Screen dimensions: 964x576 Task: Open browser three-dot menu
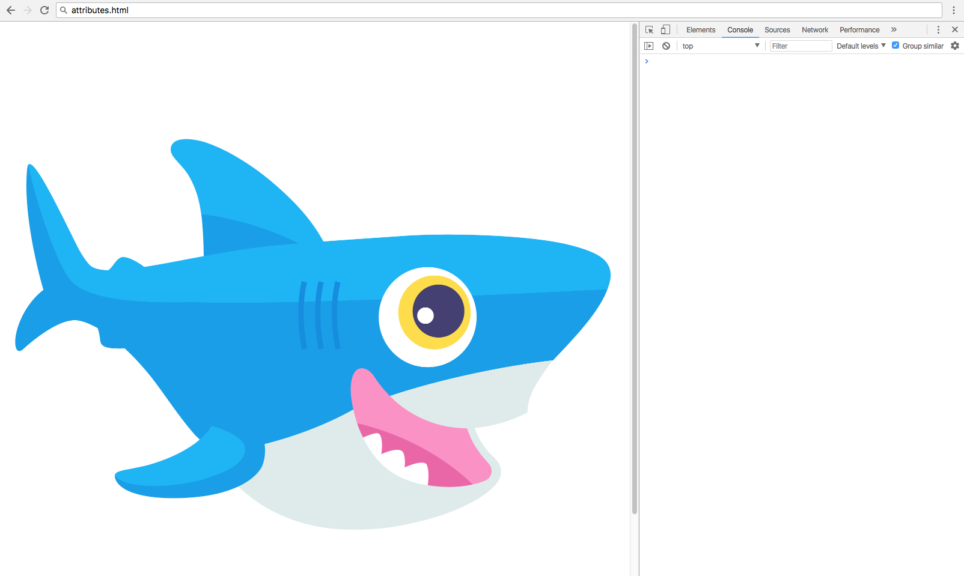coord(954,10)
